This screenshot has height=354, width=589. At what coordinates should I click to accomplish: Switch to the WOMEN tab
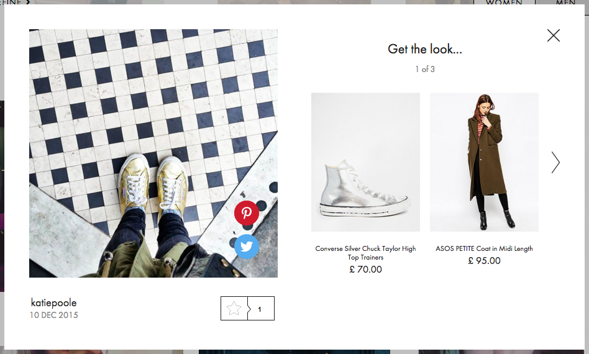click(504, 2)
